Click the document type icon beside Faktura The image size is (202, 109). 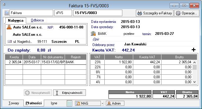click(x=7, y=13)
